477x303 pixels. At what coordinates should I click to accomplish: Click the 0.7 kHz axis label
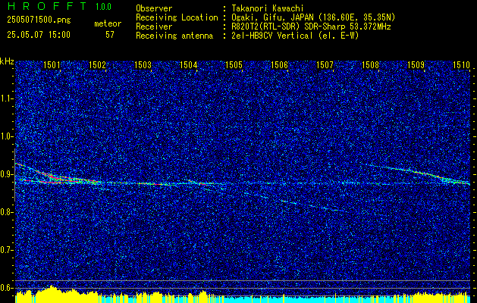tap(6, 250)
